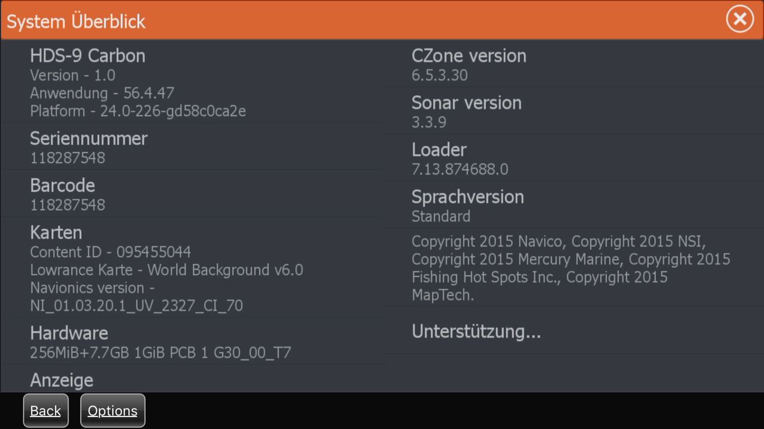This screenshot has width=764, height=429.
Task: Tap the Loader version row
Action: click(460, 158)
